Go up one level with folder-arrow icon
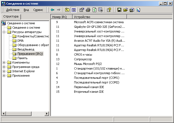 [67, 10]
